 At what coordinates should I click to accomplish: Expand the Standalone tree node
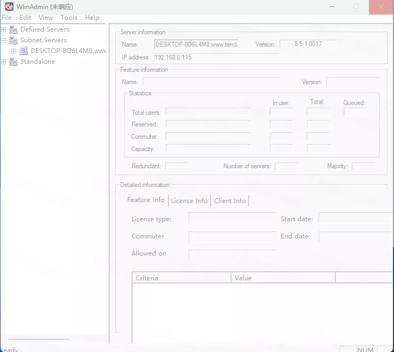pyautogui.click(x=4, y=62)
